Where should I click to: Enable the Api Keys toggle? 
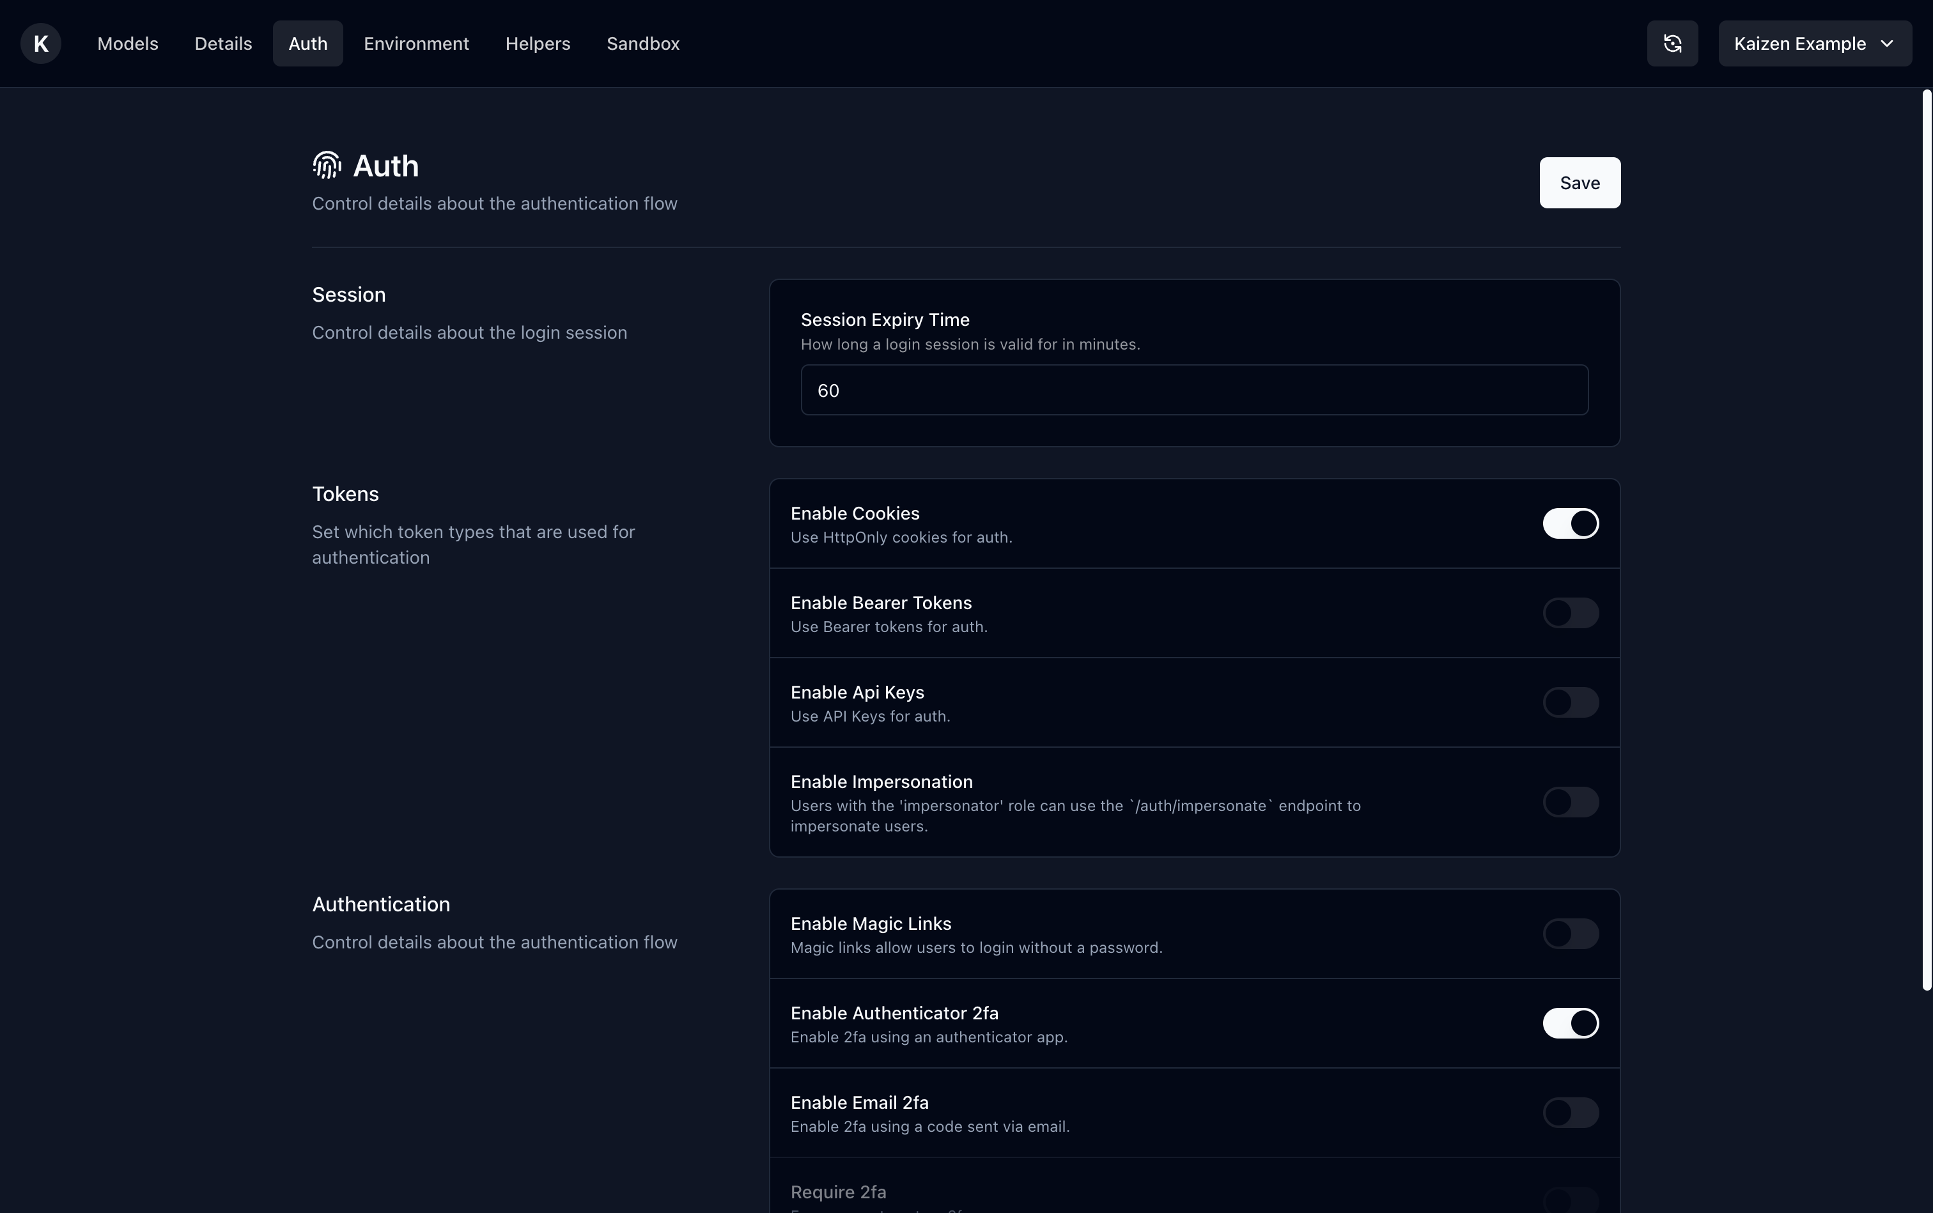1571,703
